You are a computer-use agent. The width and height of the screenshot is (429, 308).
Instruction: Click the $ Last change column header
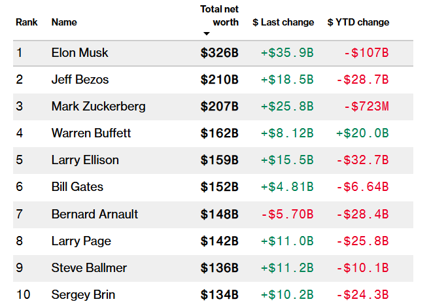tap(283, 22)
